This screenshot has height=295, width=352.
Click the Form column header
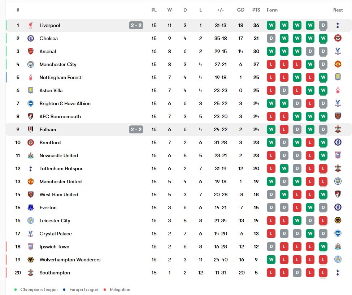click(x=272, y=10)
